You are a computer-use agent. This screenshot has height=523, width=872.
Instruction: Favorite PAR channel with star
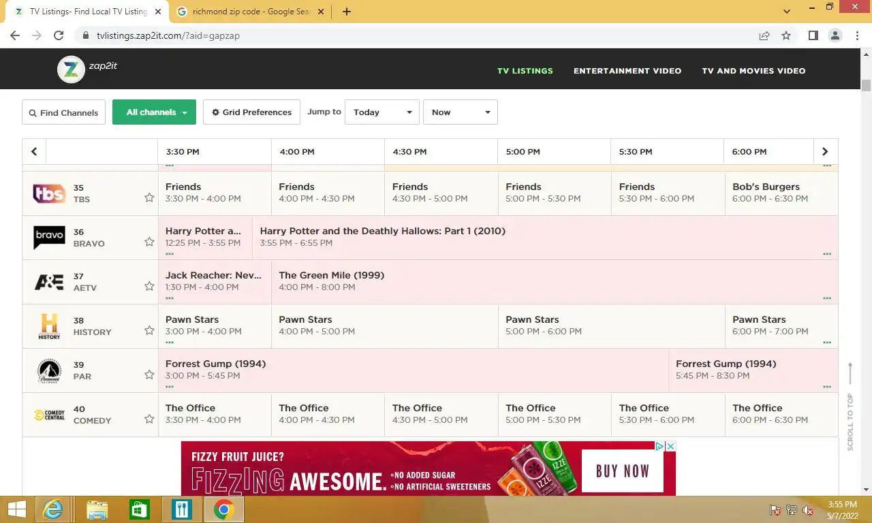click(149, 375)
